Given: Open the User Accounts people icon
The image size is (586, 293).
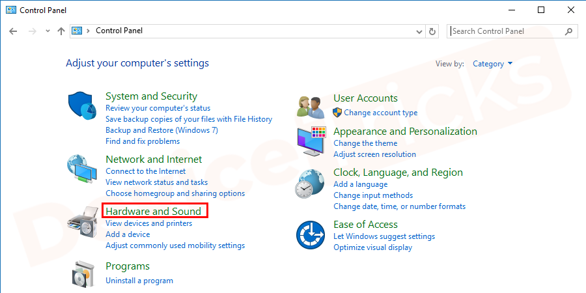Looking at the screenshot, I should (311, 106).
